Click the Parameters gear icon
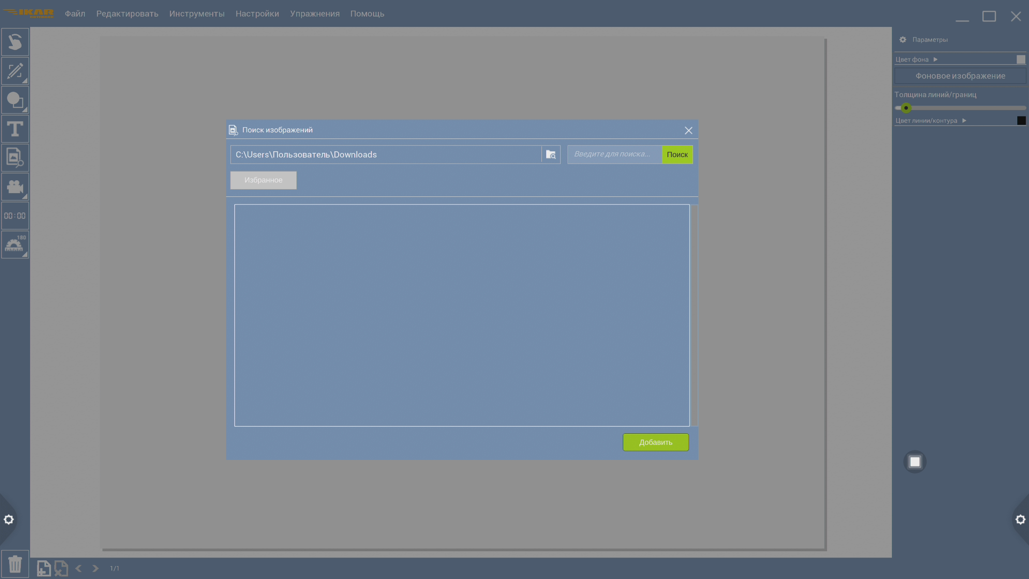 coord(903,40)
